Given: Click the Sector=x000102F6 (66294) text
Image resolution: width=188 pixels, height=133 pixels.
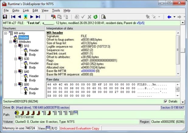Looking at the screenshot, I should (x=20, y=101).
